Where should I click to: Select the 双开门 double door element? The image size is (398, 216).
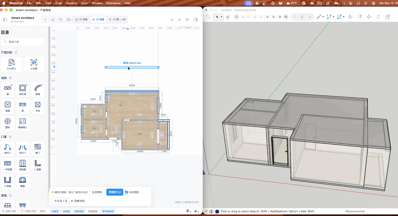point(22,149)
